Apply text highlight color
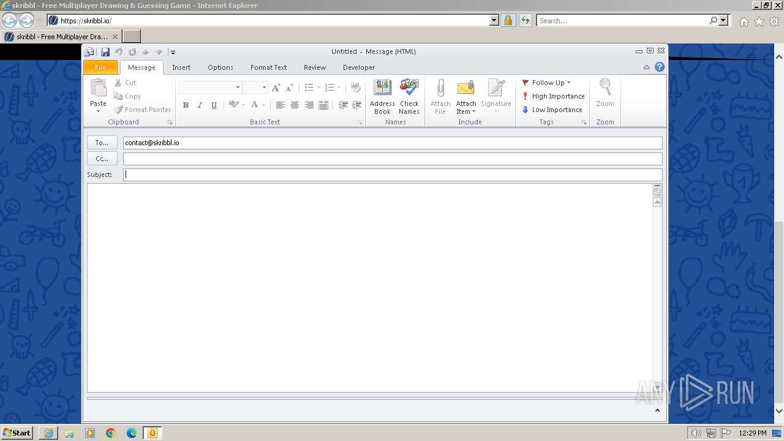The width and height of the screenshot is (784, 441). point(233,105)
